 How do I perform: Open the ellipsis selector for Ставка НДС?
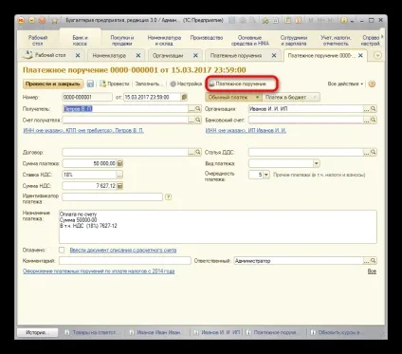click(x=119, y=175)
